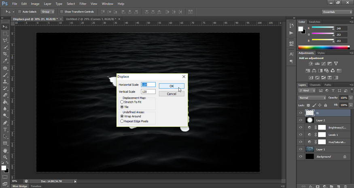The width and height of the screenshot is (354, 188).
Task: Select the Lasso tool
Action: click(5, 40)
